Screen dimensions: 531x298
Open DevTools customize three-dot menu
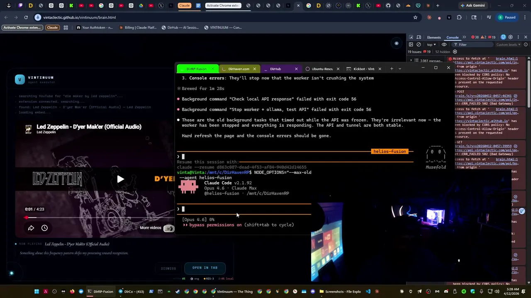click(518, 37)
